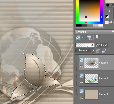Select the Raster 1 layer name
This screenshot has width=114, height=104.
click(103, 94)
